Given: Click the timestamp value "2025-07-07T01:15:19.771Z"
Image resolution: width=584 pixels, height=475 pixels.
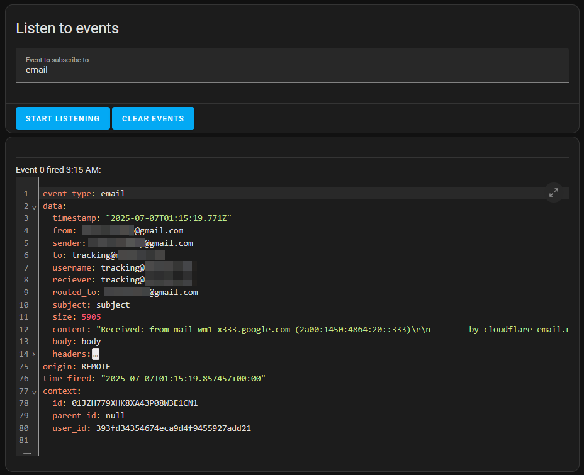Looking at the screenshot, I should pos(169,218).
